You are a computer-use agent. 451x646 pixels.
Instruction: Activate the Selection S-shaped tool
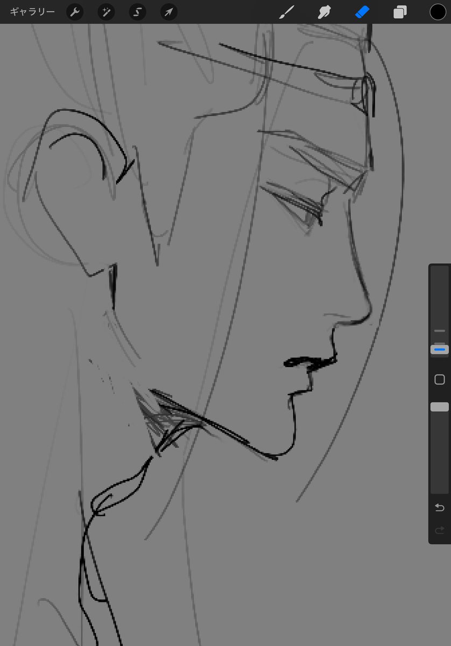pyautogui.click(x=137, y=12)
